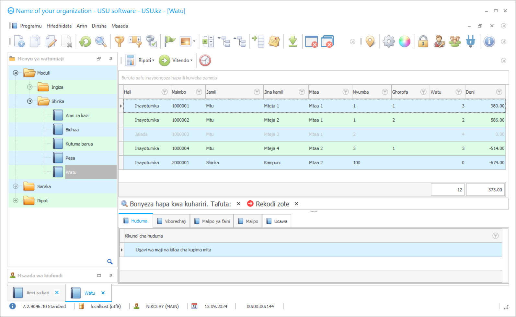Open the settings gear icon
516x317 pixels.
pos(389,41)
